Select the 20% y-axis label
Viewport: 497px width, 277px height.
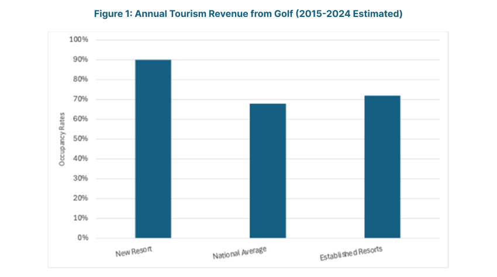point(80,199)
